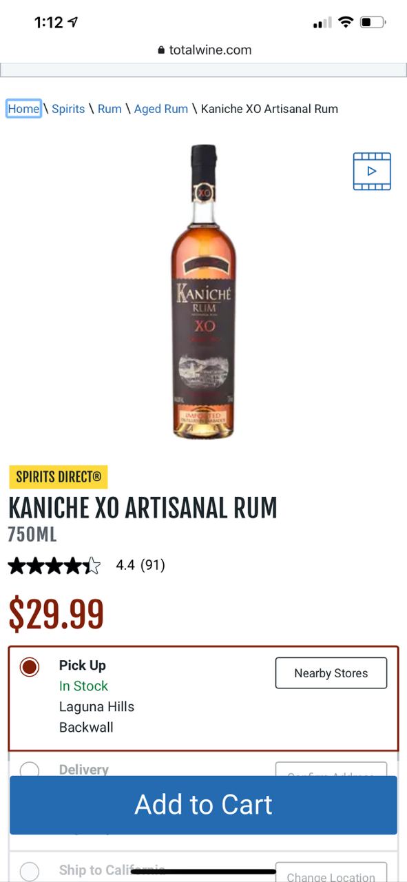Add the rum to cart

click(203, 805)
